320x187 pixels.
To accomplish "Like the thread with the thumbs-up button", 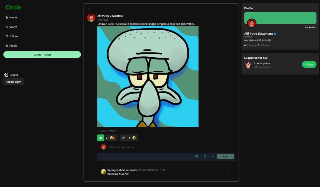I will click(x=101, y=138).
